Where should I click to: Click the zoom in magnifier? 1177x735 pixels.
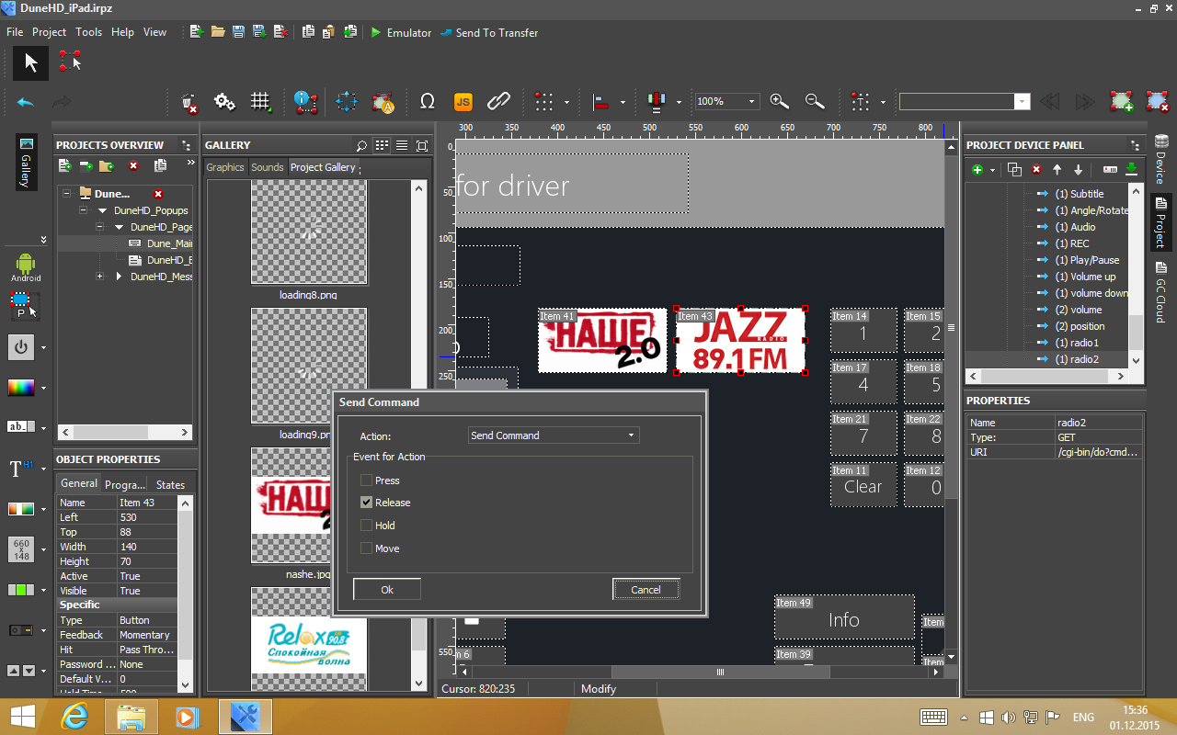780,102
